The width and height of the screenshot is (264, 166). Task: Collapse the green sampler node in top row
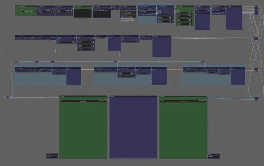[177, 6]
